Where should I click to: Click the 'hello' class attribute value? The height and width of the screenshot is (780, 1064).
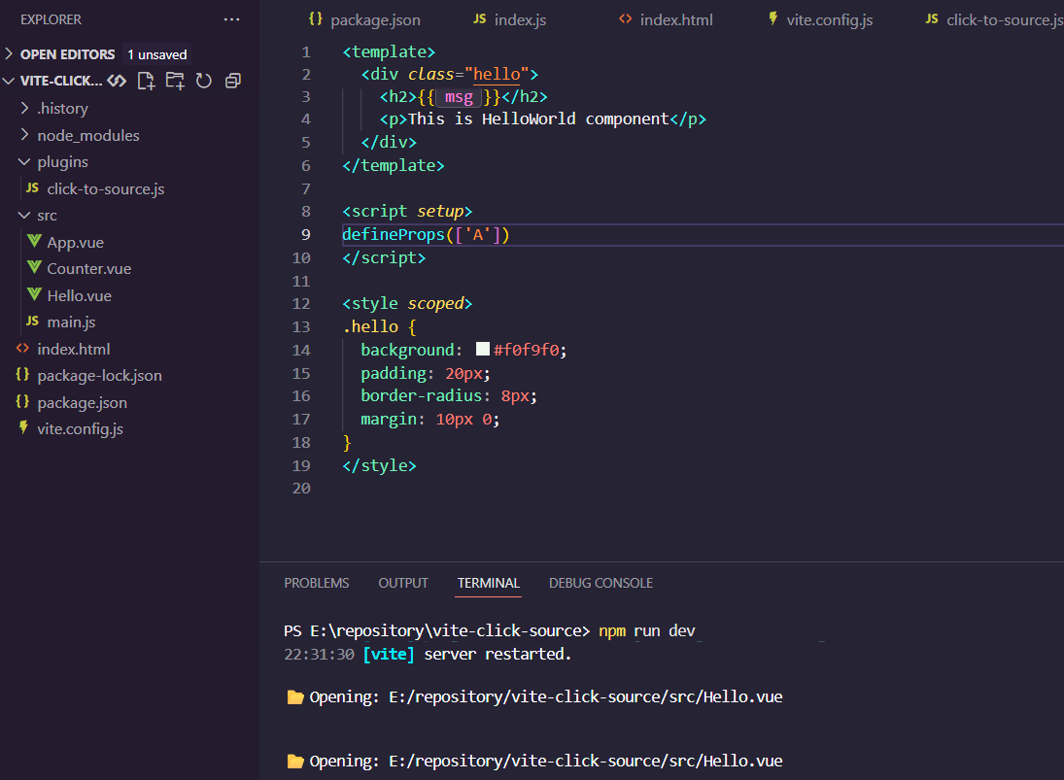point(496,74)
